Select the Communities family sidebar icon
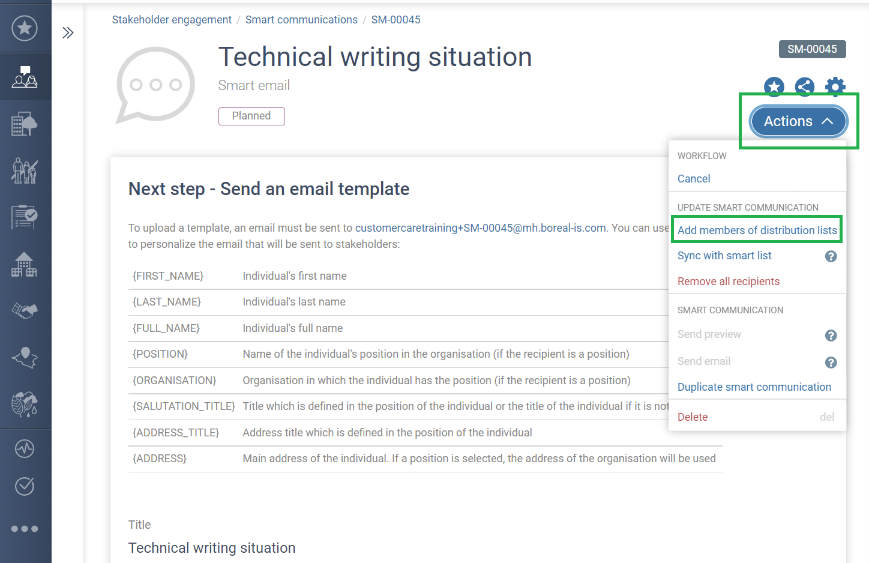Screen dimensions: 869x563 tap(25, 170)
